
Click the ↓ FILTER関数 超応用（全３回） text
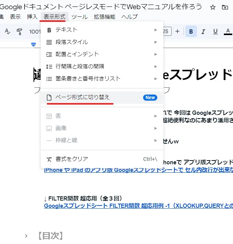tap(83, 198)
